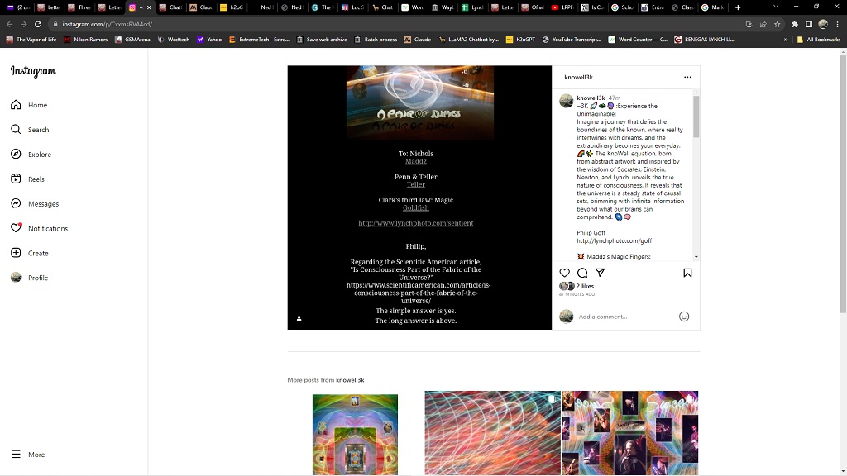
Task: Open Messages in sidebar
Action: [35, 203]
